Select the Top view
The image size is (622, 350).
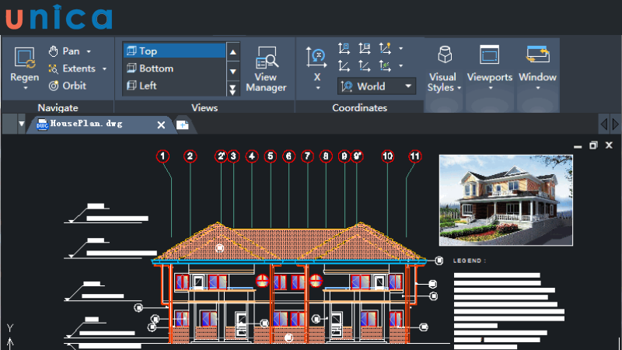(x=173, y=51)
